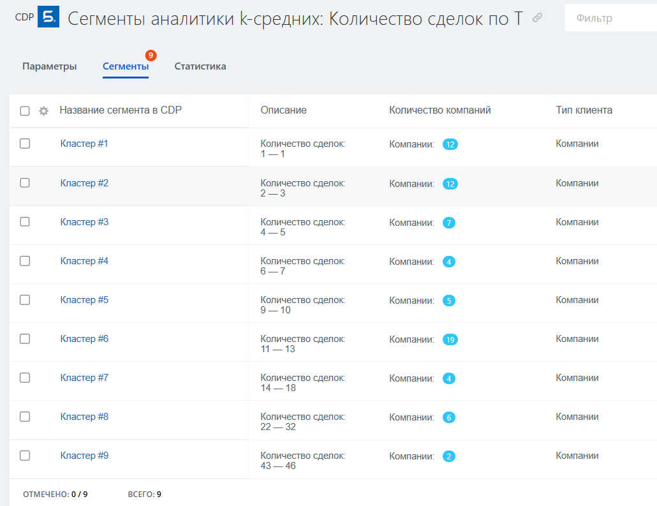Click the ОТМЕЧЕНО: 0 / 9 counter
The image size is (657, 506).
click(x=55, y=495)
